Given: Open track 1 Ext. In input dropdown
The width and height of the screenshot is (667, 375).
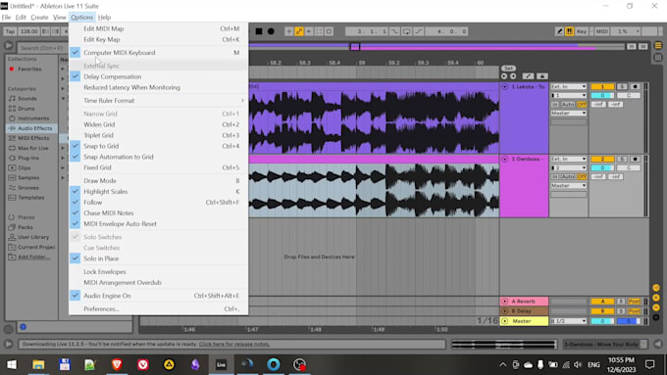Looking at the screenshot, I should coord(568,86).
